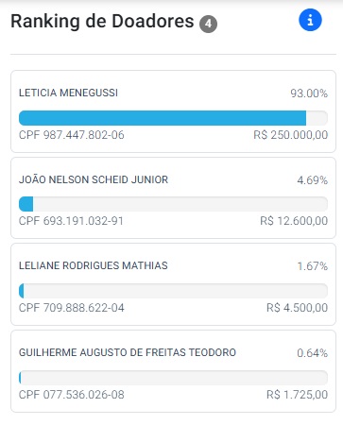
Task: Click the 0.64% progress bar
Action: pyautogui.click(x=173, y=378)
